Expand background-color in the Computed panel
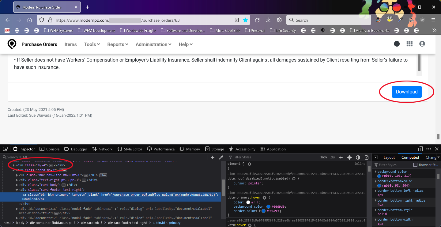Image resolution: width=441 pixels, height=227 pixels. tap(376, 172)
